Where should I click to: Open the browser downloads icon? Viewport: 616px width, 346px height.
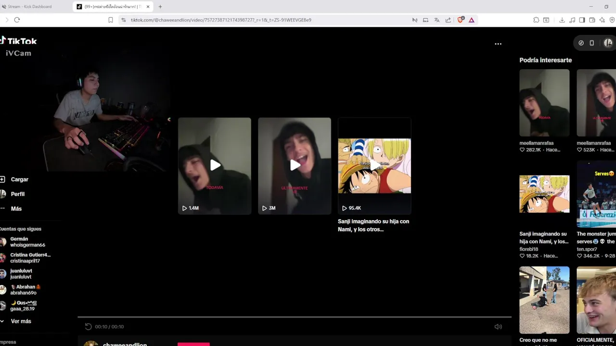562,20
